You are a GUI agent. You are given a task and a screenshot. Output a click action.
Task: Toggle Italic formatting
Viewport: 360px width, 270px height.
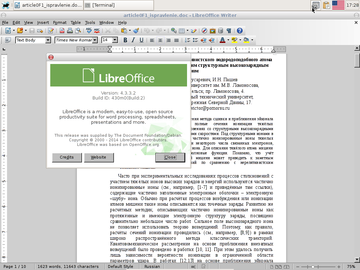(x=133, y=40)
